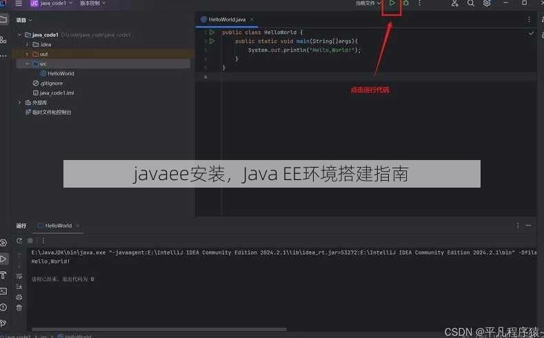Open Run toolbar more options beside Stop
This screenshot has width=544, height=338.
tap(43, 241)
